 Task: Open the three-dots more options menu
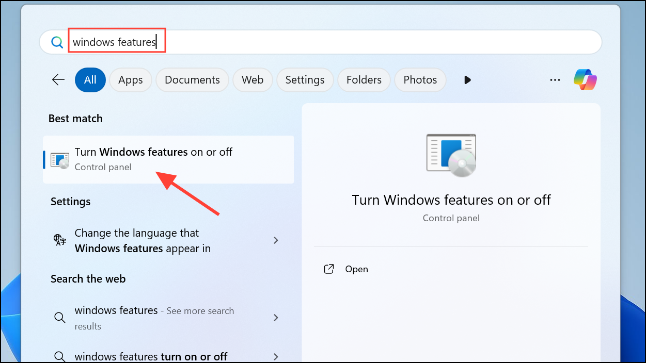[x=555, y=80]
